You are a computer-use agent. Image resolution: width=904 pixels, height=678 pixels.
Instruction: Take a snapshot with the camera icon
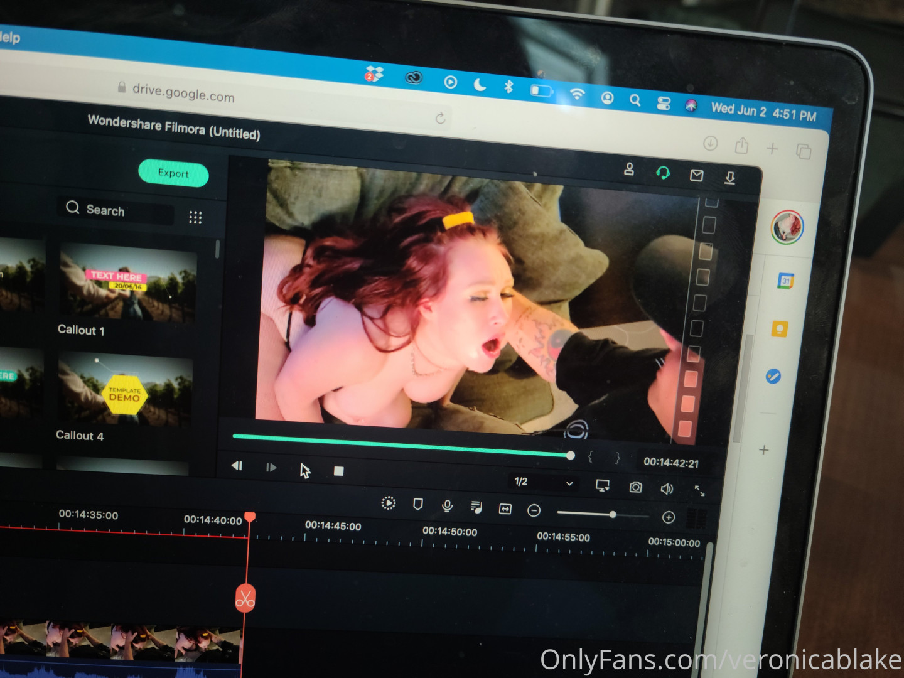tap(635, 487)
